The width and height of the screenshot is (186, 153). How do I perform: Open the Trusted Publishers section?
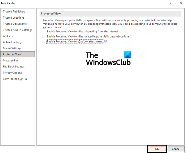[x=14, y=11]
